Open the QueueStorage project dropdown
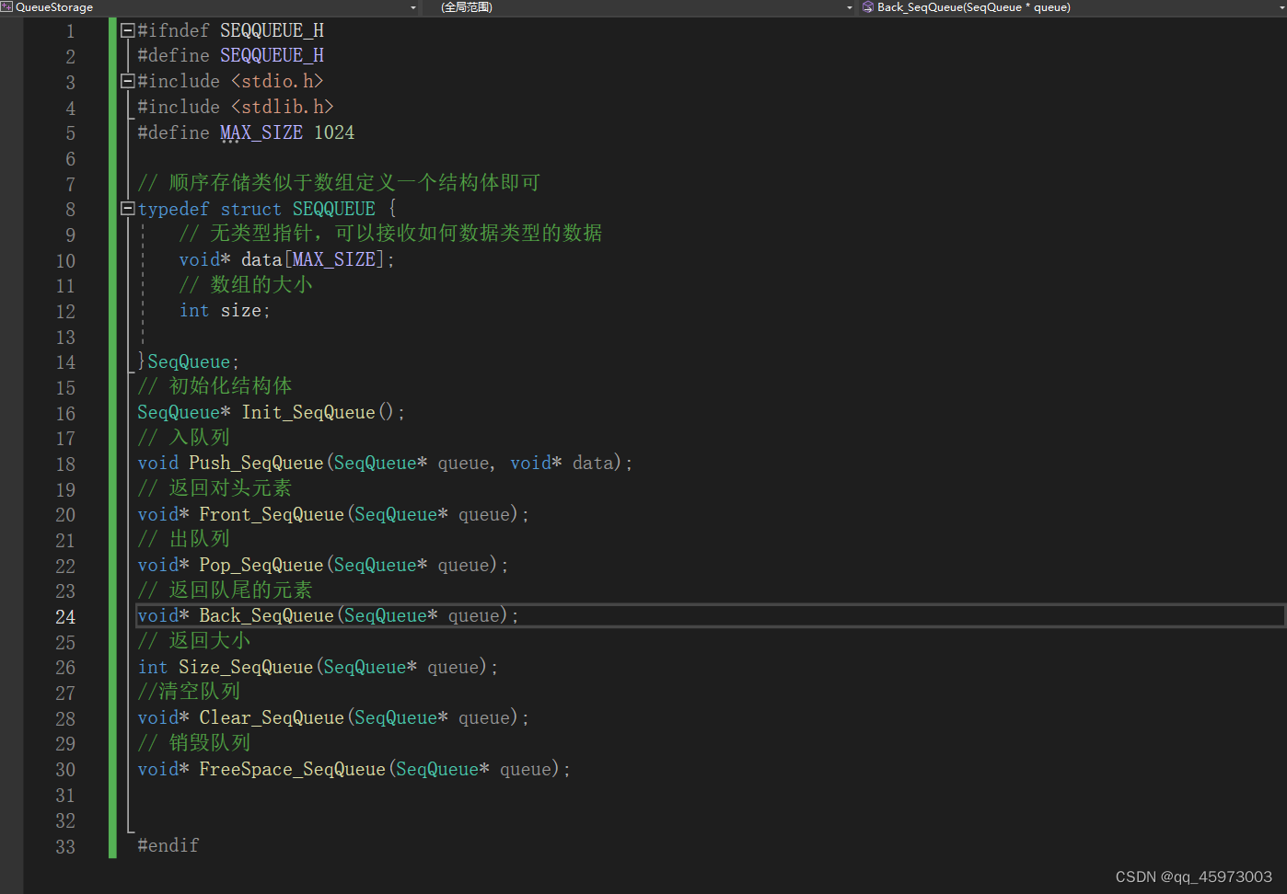1287x894 pixels. (413, 7)
